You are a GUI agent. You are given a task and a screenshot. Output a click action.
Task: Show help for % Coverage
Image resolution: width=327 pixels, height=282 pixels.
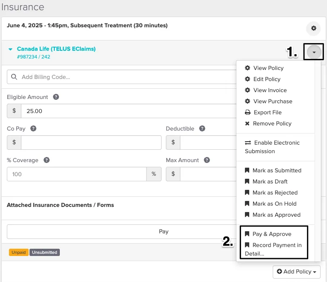[x=47, y=160]
